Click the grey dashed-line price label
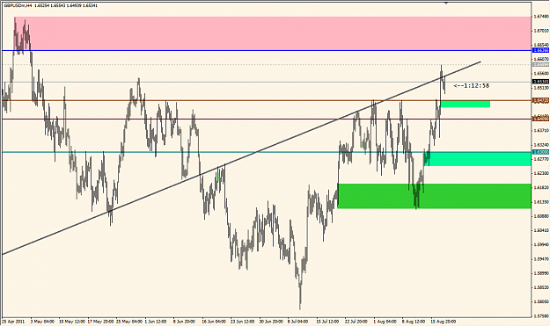The height and width of the screenshot is (326, 550). (540, 64)
